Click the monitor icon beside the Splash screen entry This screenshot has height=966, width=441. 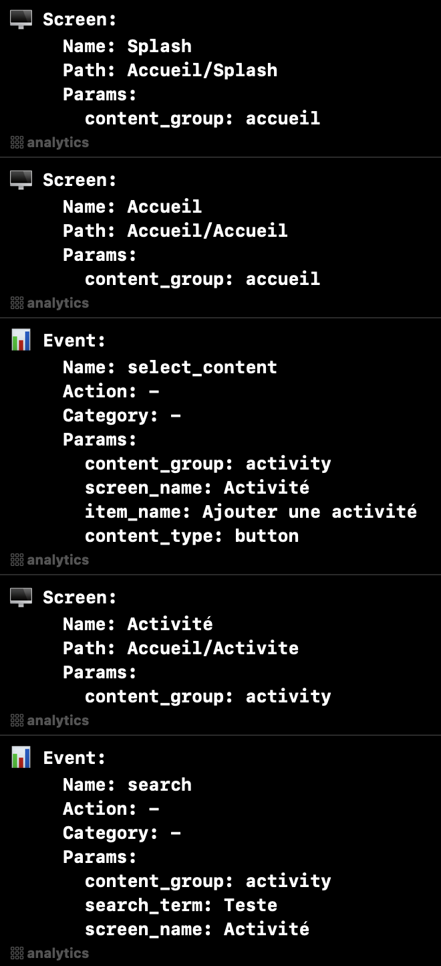pos(21,19)
